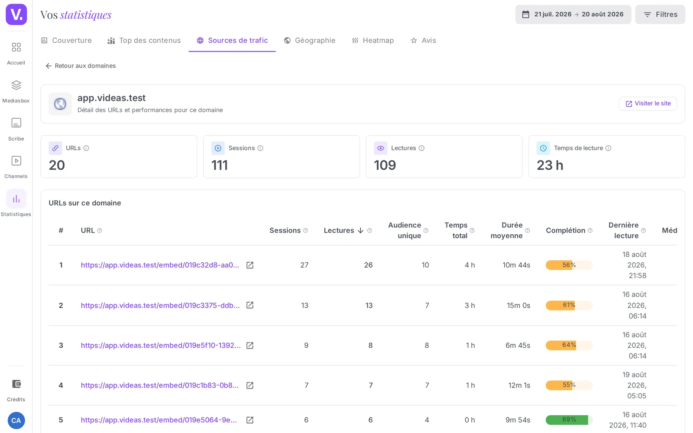Click the info icon next to Sessions card

coord(260,148)
